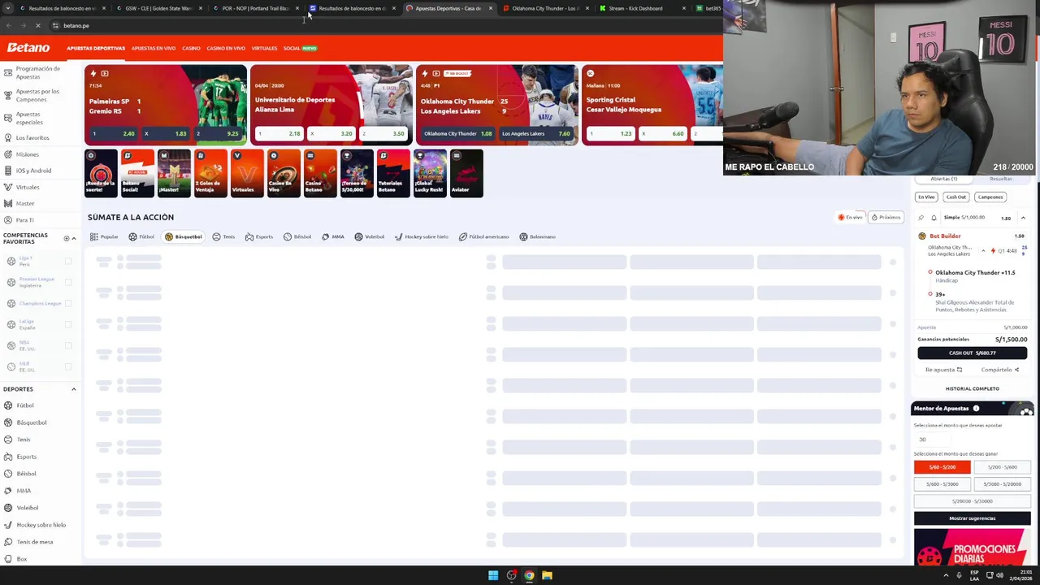Open the Aviator game thumbnail
The width and height of the screenshot is (1040, 585).
click(x=466, y=173)
